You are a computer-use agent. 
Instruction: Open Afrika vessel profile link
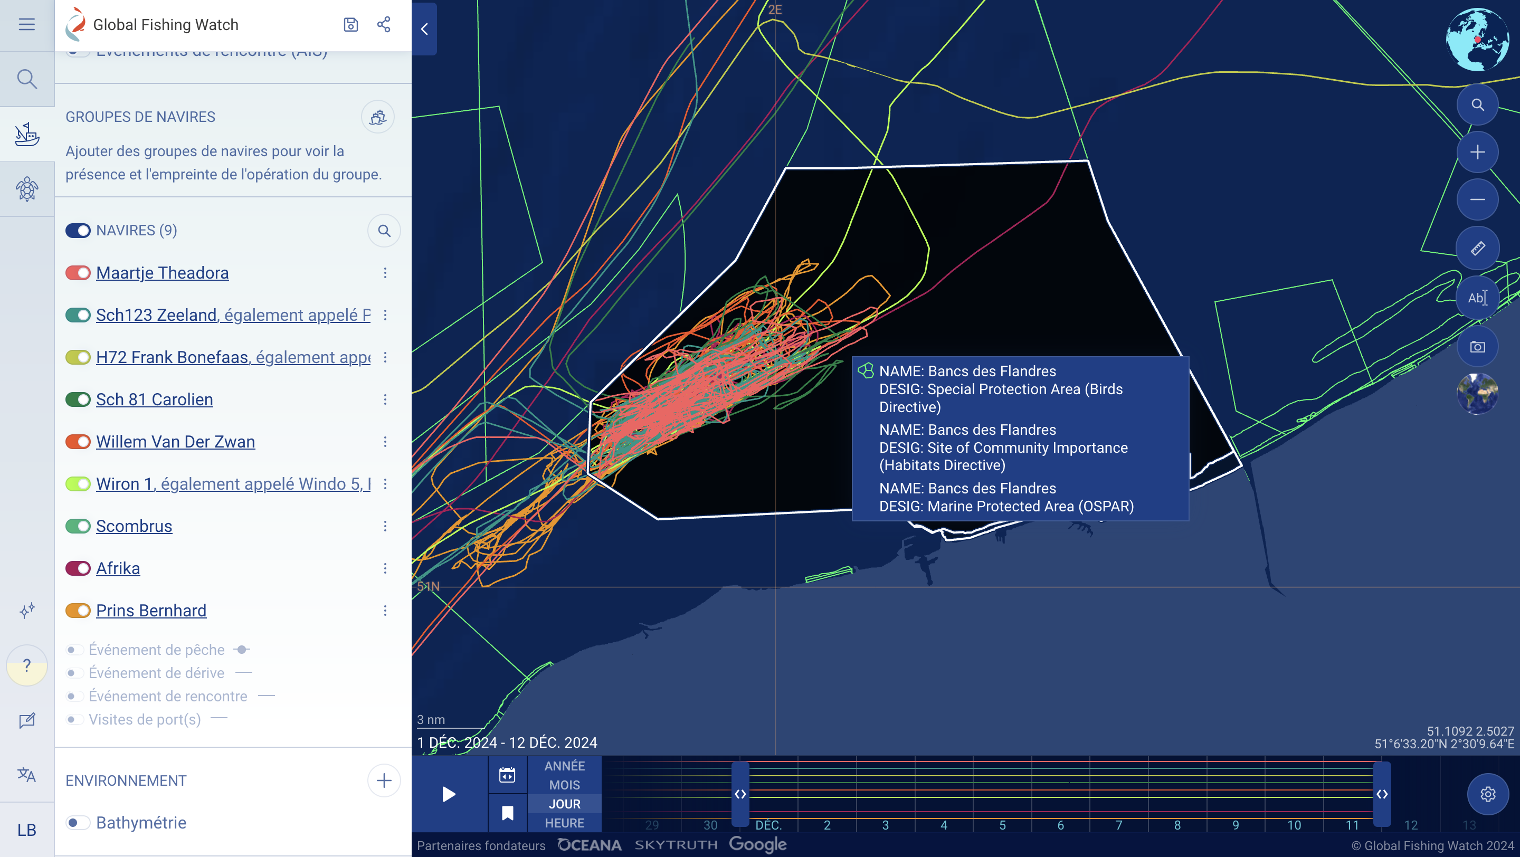click(x=118, y=568)
